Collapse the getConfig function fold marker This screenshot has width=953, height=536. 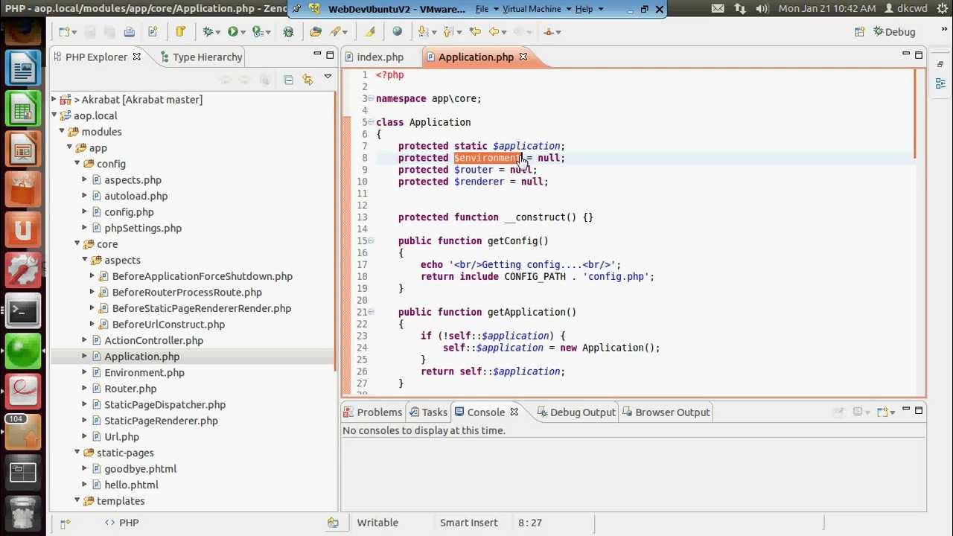pos(371,241)
